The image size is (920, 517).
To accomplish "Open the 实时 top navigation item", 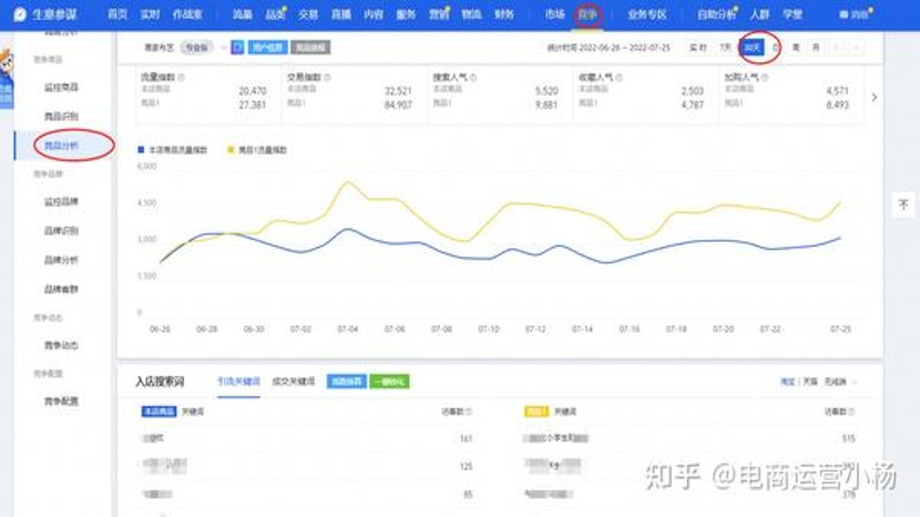I will pyautogui.click(x=150, y=14).
